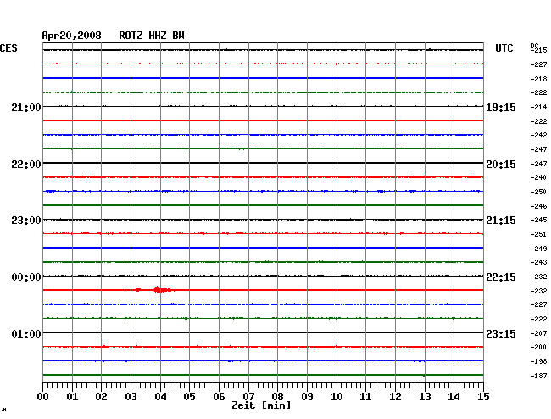The width and height of the screenshot is (551, 419).
Task: Click the DC value -249
Action: pos(538,249)
